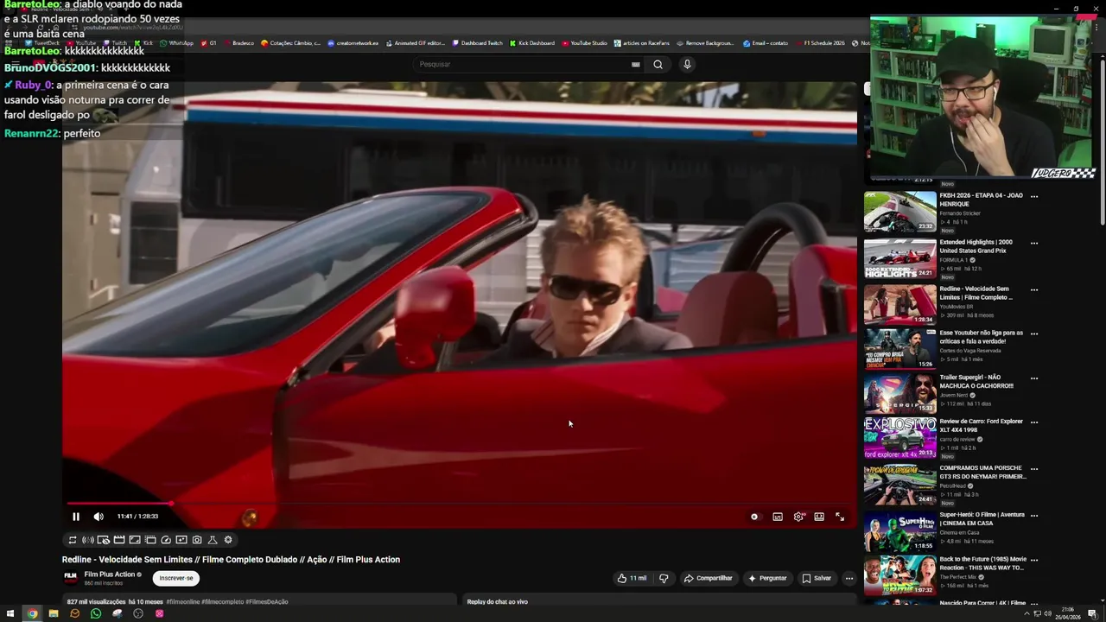Subscribe using the Inscrever-se button

[x=176, y=578]
